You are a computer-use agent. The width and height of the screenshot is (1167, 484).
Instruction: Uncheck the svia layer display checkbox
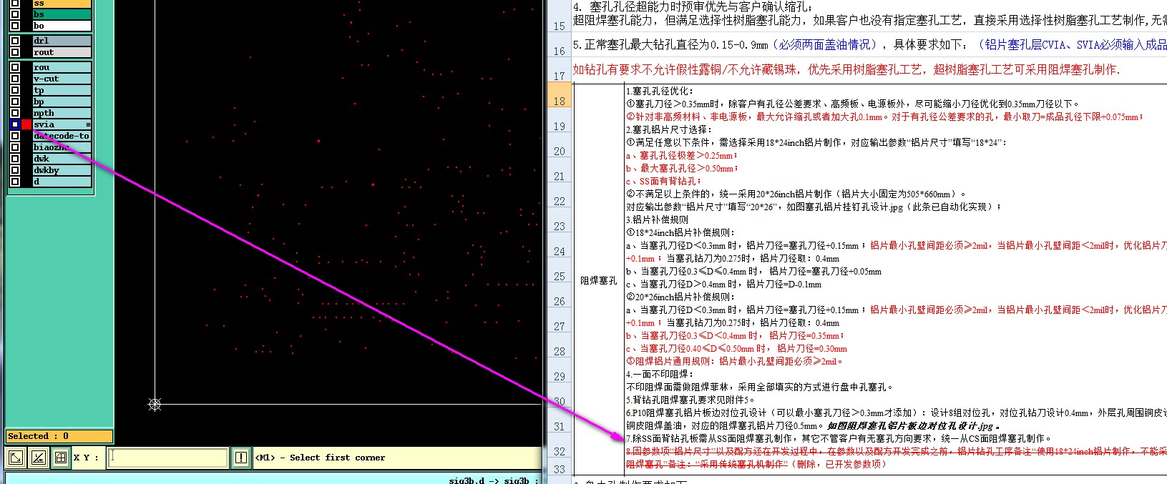point(15,124)
